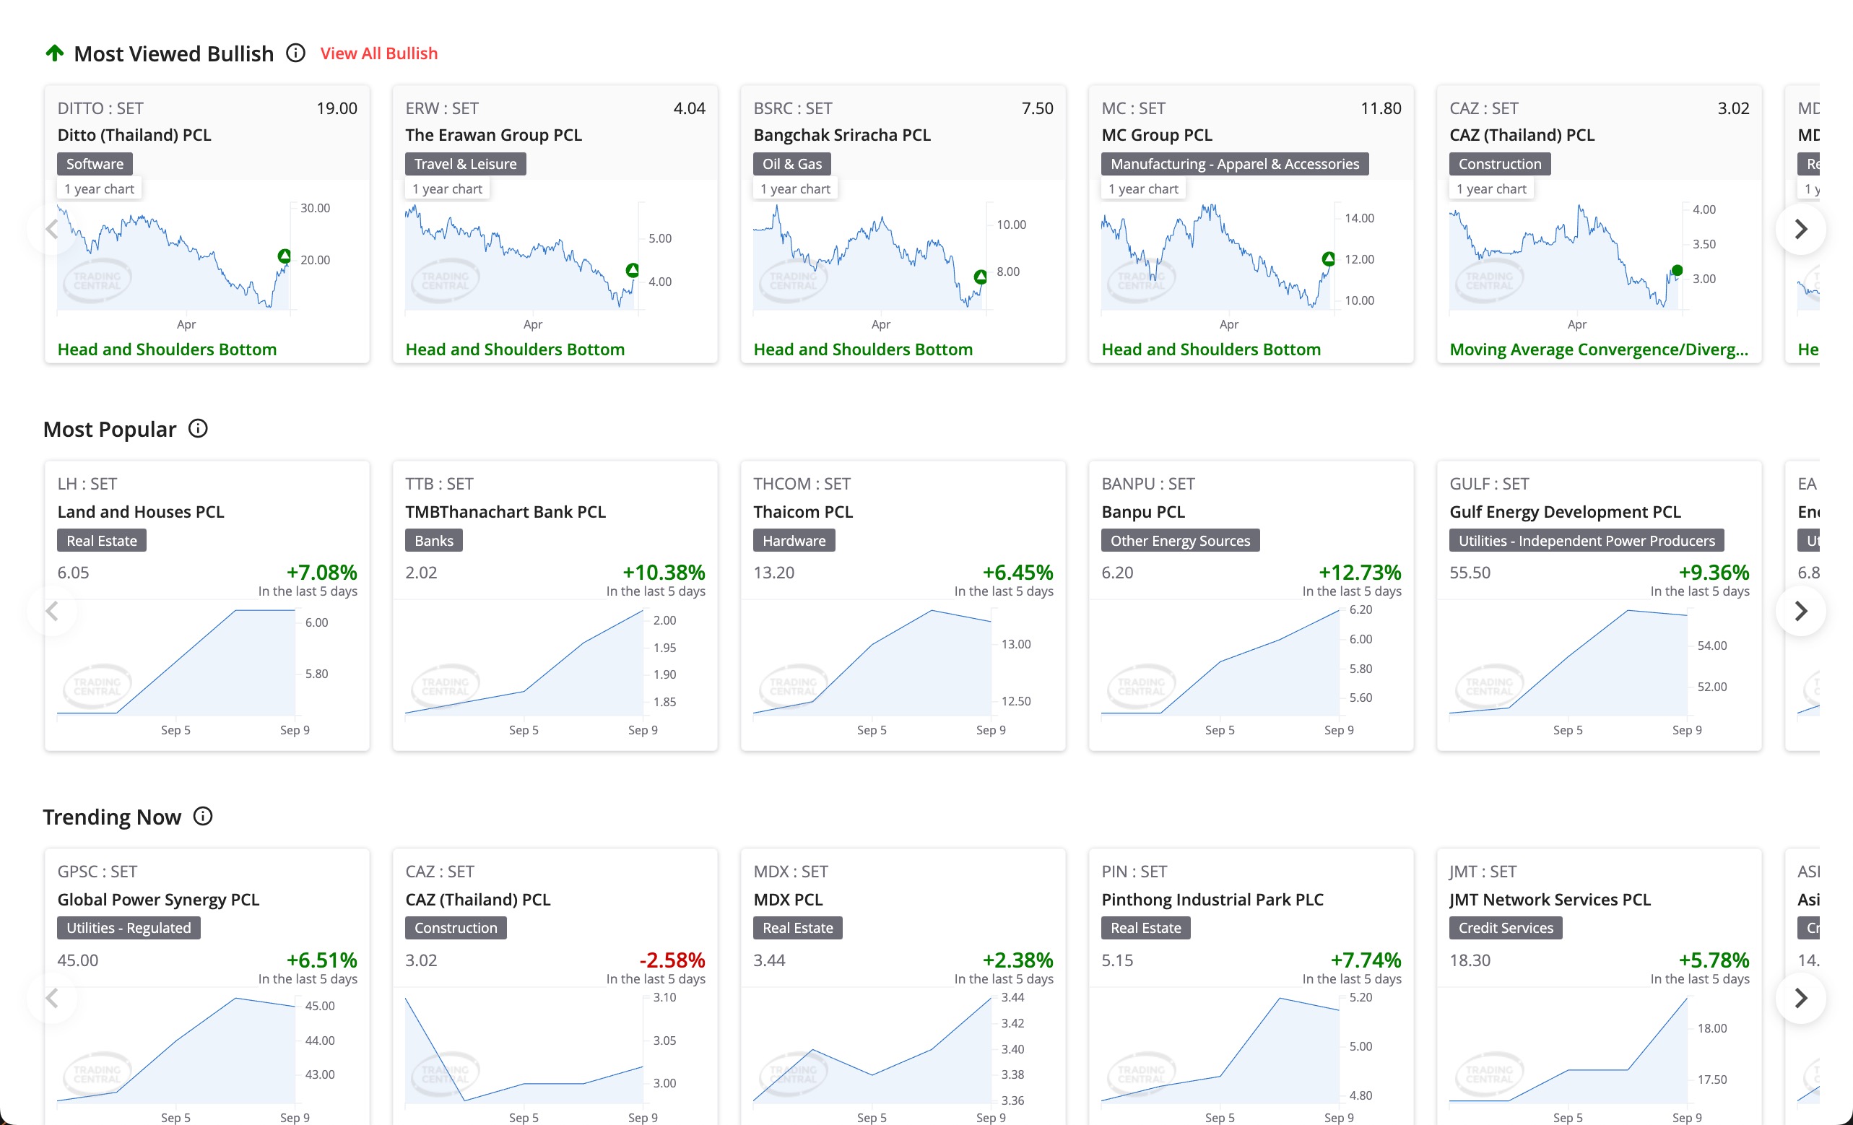Select the Real Estate tag on PIN card
This screenshot has width=1853, height=1125.
click(x=1146, y=928)
